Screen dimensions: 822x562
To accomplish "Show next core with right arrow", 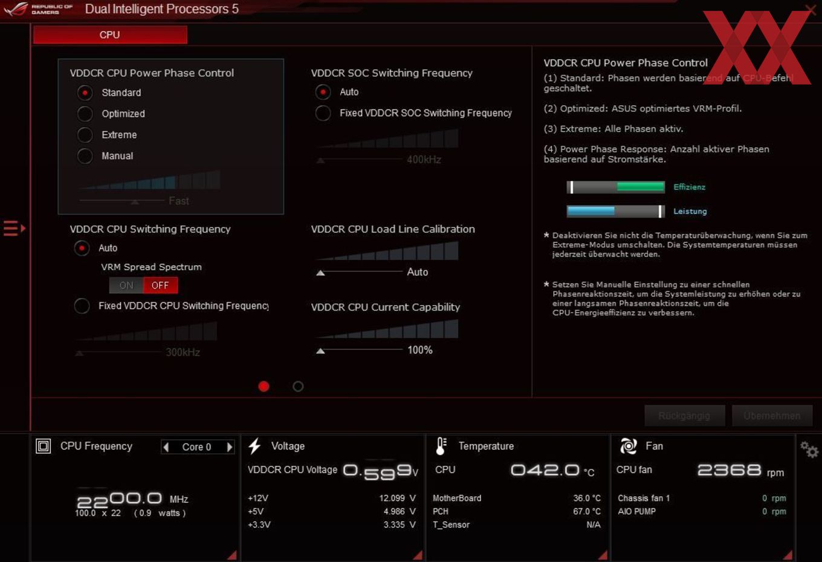I will pyautogui.click(x=230, y=447).
